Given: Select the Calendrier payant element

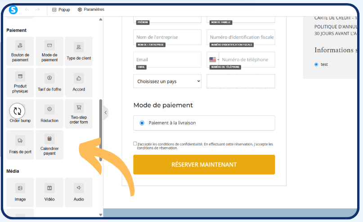Looking at the screenshot, I should (49, 145).
